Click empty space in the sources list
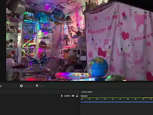Screen dimensions: 153x115 tap(40, 106)
